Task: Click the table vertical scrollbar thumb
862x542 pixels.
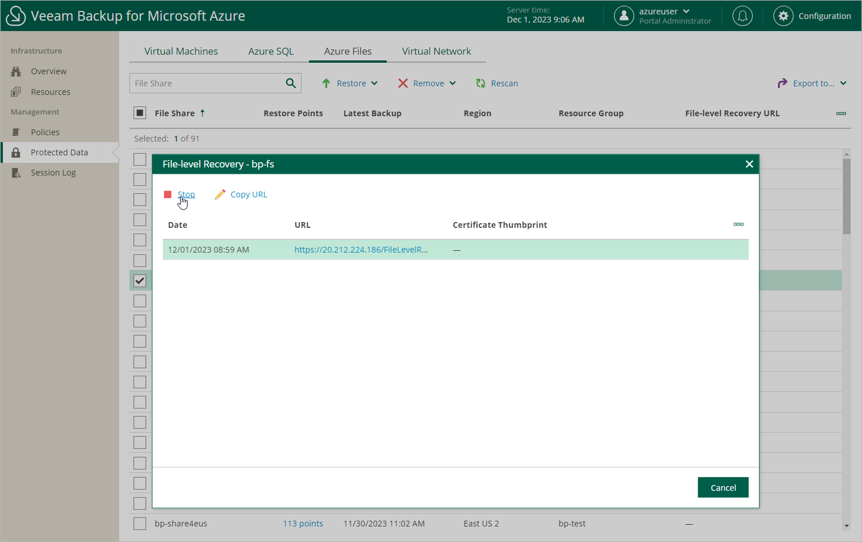Action: (846, 197)
